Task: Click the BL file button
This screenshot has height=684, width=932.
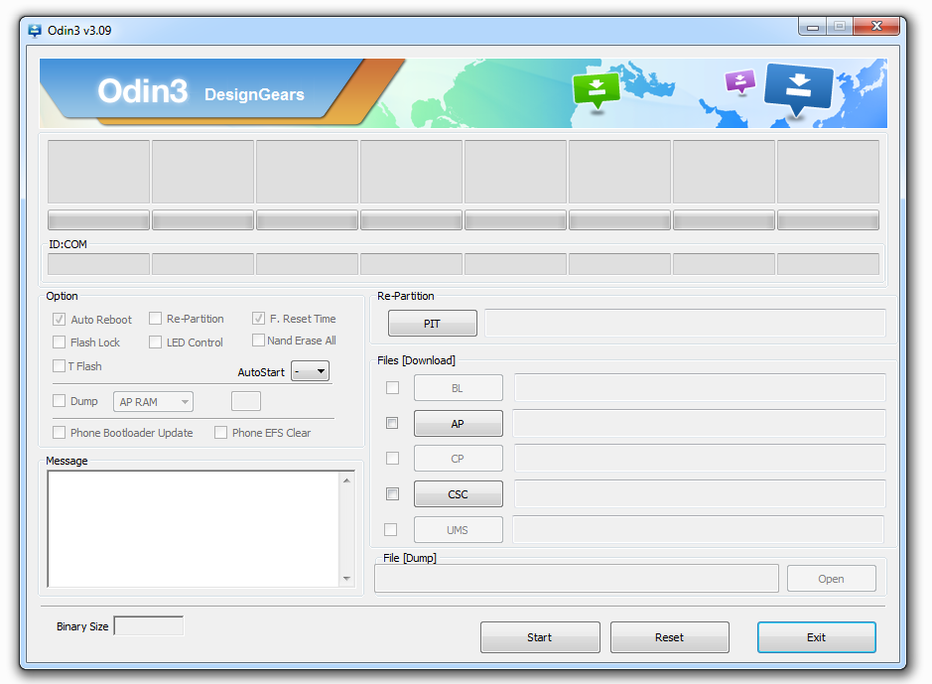Action: click(459, 388)
